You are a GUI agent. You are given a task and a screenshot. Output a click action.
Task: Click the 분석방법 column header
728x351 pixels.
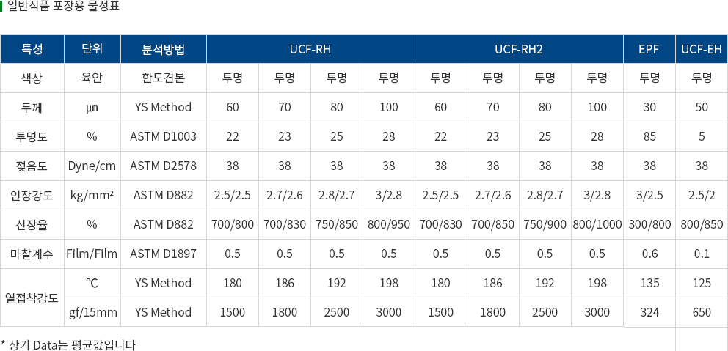tap(164, 49)
